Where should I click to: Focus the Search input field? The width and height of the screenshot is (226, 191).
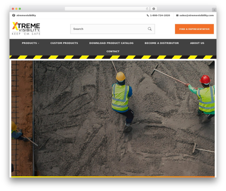pyautogui.click(x=113, y=29)
